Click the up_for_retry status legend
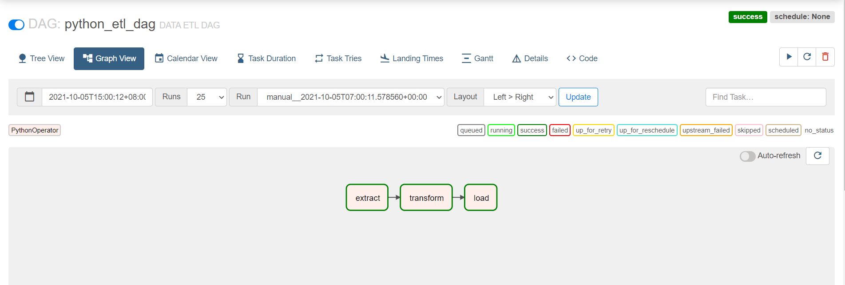 [594, 130]
